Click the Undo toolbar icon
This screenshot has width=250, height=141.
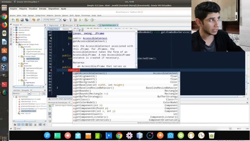(34, 20)
